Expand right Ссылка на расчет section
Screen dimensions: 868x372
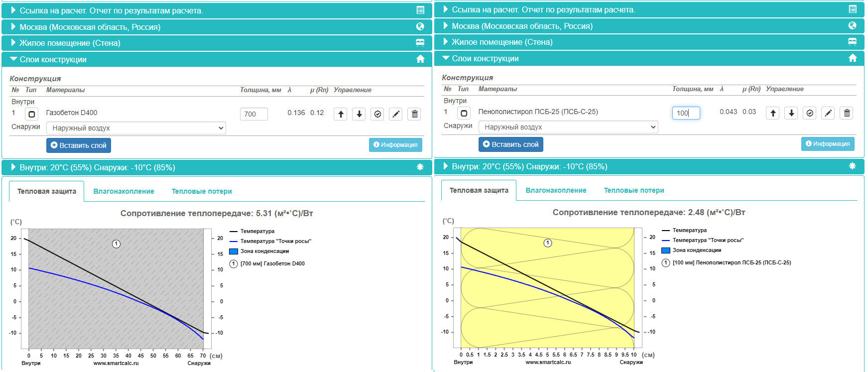(649, 9)
